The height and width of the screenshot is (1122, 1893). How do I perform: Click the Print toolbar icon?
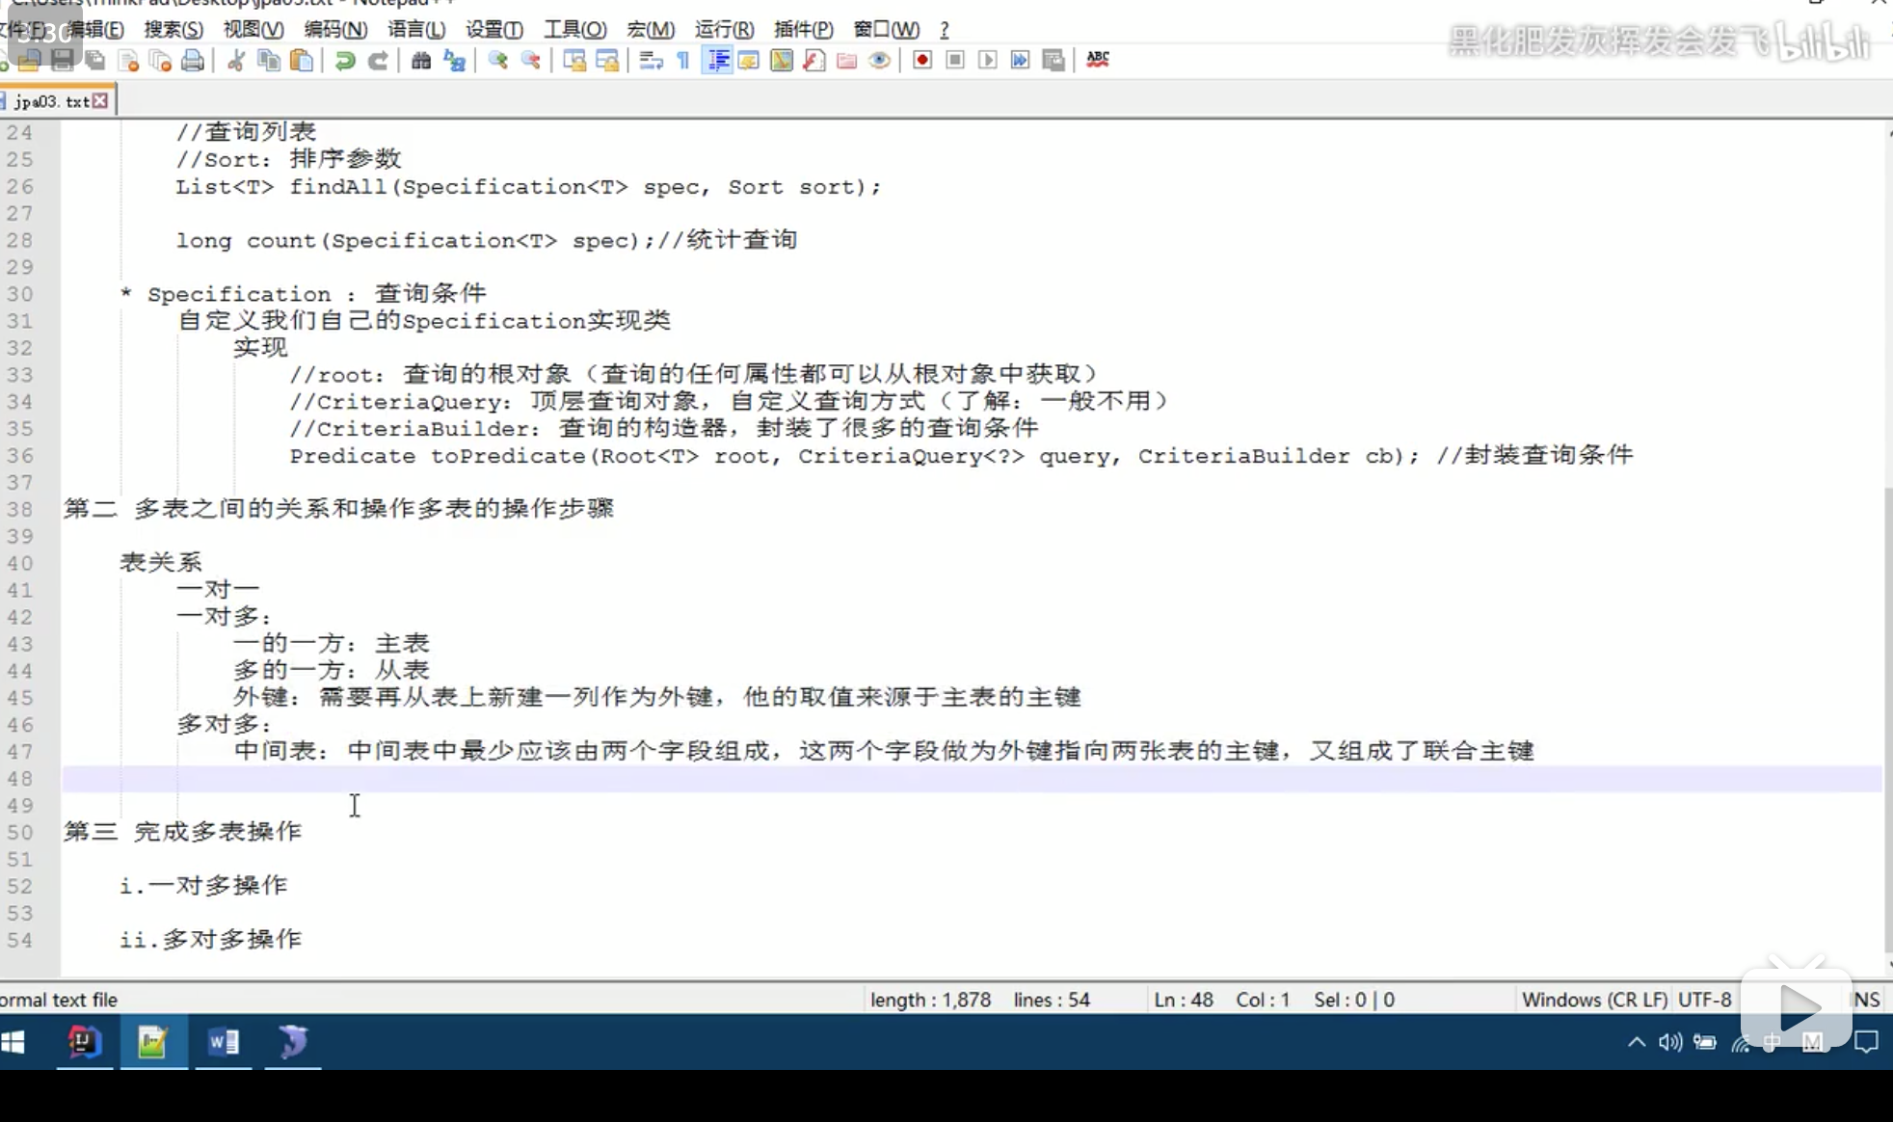click(x=193, y=61)
